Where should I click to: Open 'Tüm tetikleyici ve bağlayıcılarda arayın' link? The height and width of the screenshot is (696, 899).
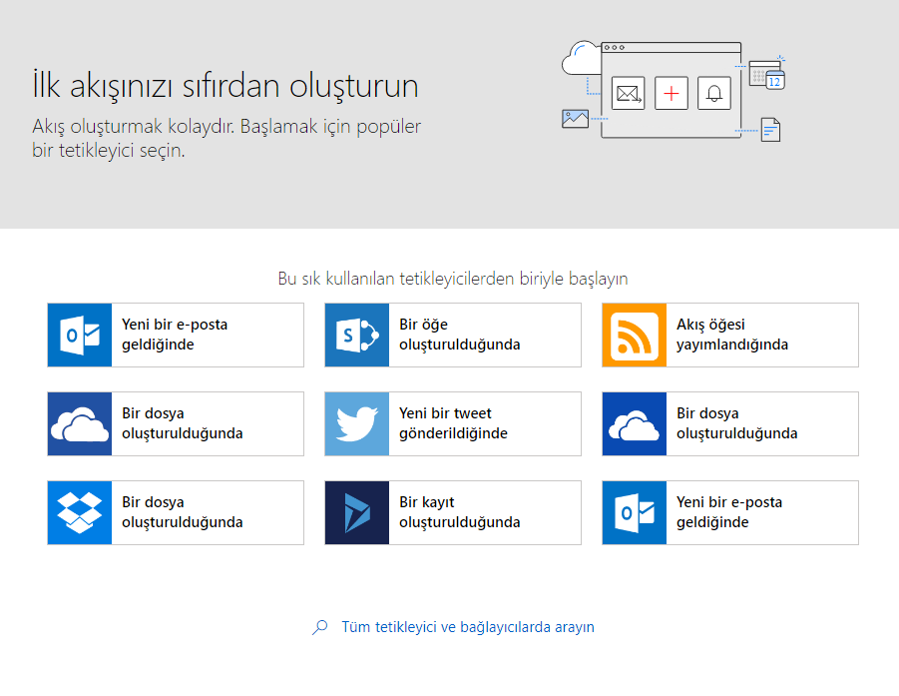coord(468,627)
